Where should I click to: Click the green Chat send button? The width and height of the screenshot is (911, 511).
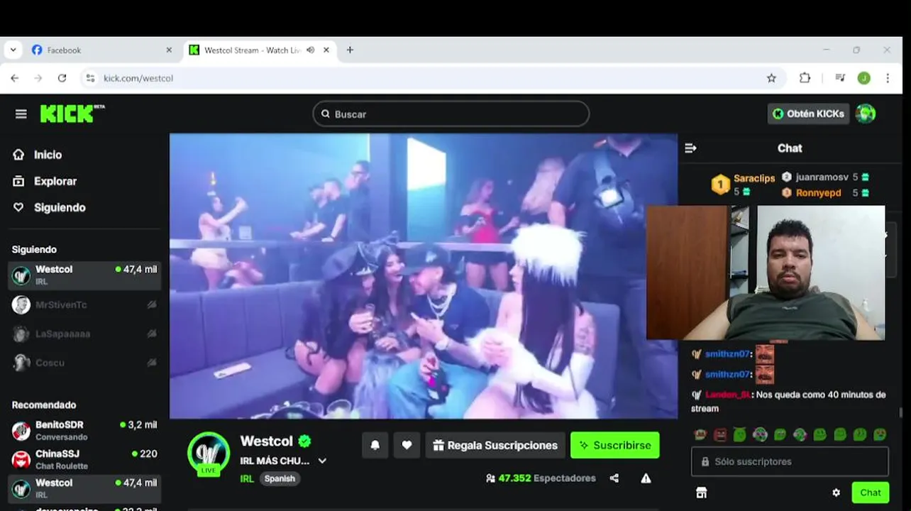(871, 493)
